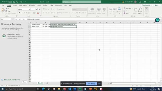Screen dimensions: 162x91
Task: Open the Data tab
Action: (39, 5)
